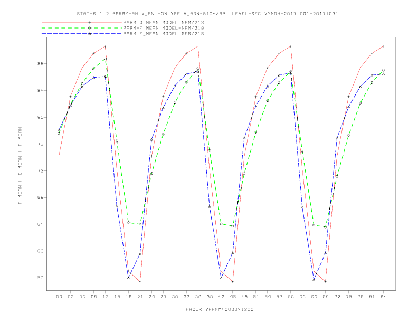Click the y-axis tick label 88
Screen dimensions: 418x323
[41, 64]
